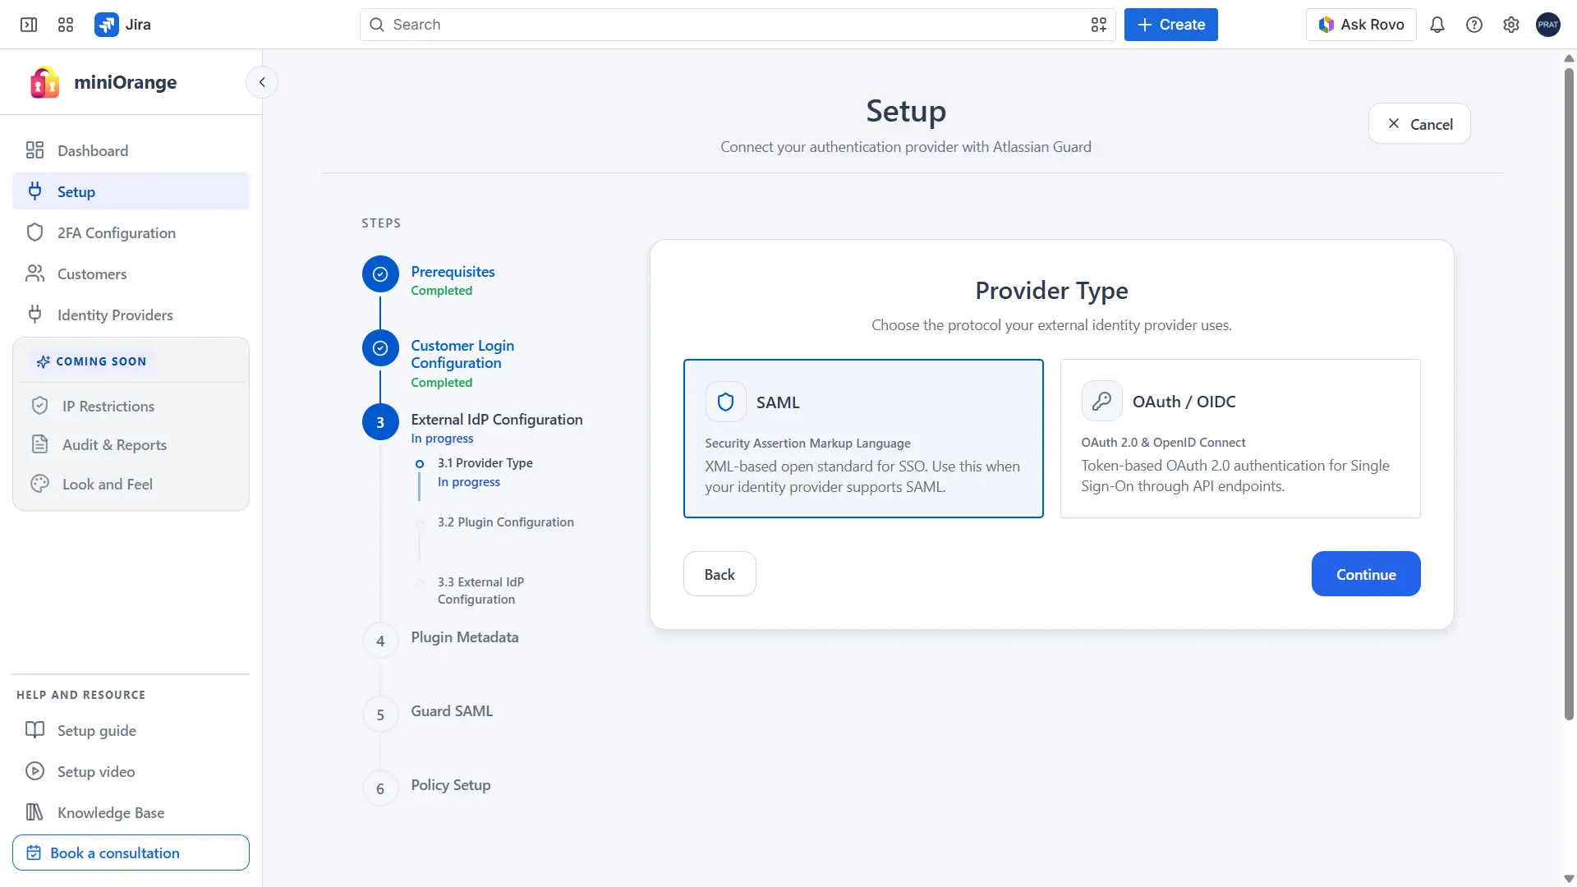1577x887 pixels.
Task: Cancel the setup wizard
Action: coord(1418,124)
